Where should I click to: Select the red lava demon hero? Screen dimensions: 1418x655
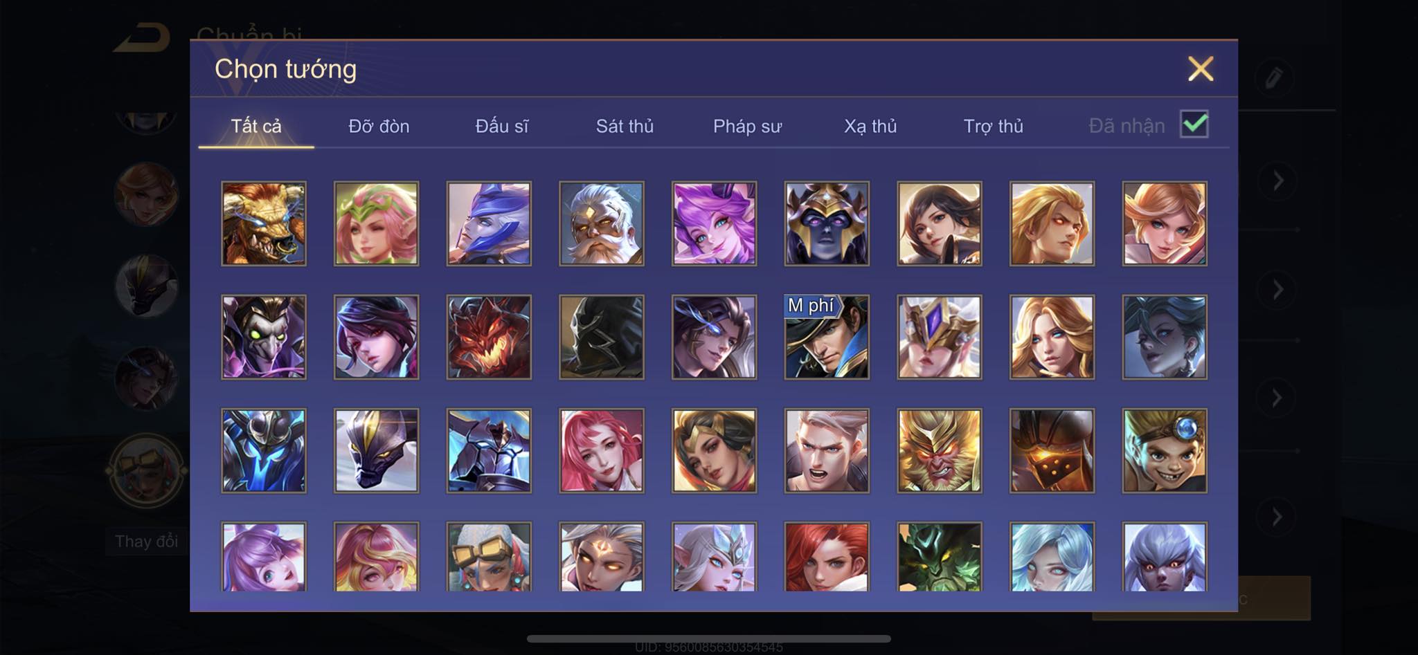pos(489,337)
